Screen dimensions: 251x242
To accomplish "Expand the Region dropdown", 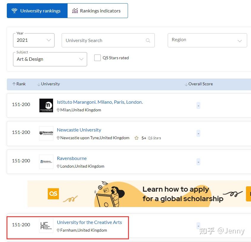I will tap(207, 40).
